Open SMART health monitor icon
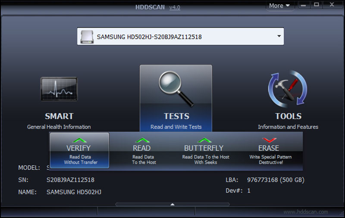The height and width of the screenshot is (218, 345). tap(59, 89)
